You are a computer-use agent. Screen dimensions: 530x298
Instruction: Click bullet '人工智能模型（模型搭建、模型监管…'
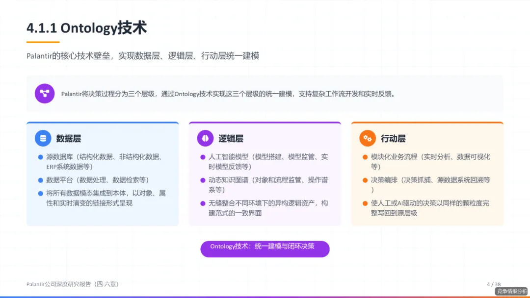click(x=268, y=162)
